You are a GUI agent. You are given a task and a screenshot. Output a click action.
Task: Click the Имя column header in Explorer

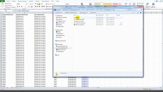coord(75,15)
